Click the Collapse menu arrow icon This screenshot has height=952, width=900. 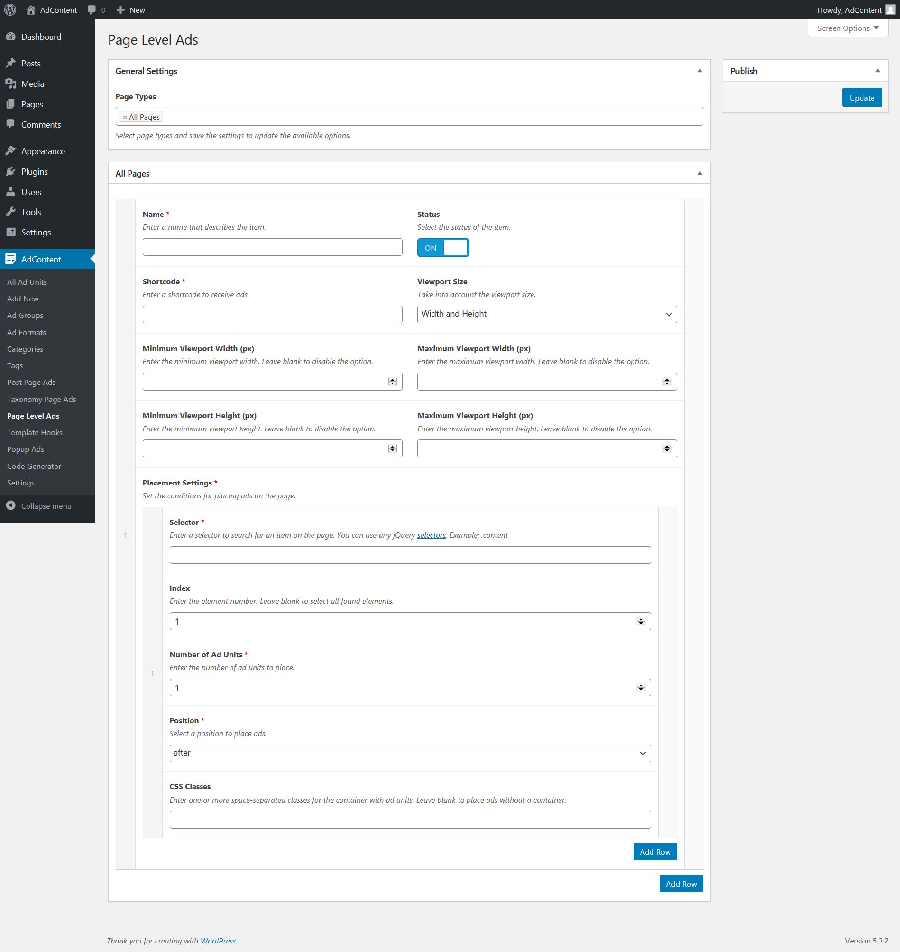coord(10,506)
